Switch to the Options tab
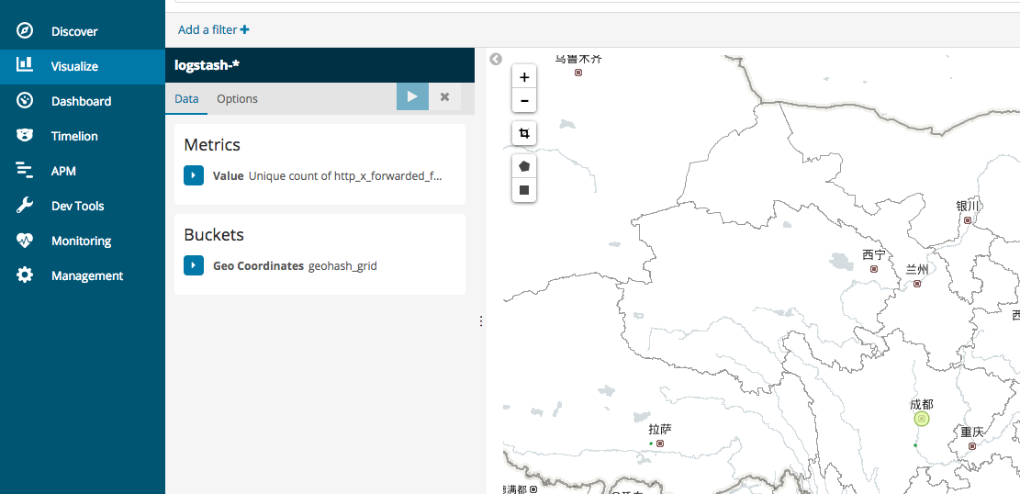The image size is (1020, 494). tap(238, 99)
